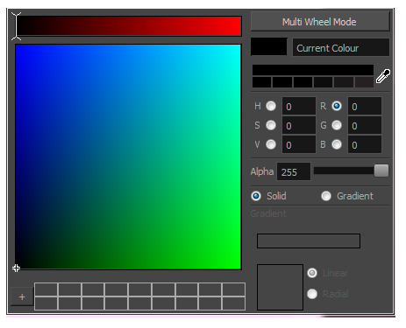This screenshot has width=406, height=328.
Task: Select the G green radio button
Action: coord(337,125)
